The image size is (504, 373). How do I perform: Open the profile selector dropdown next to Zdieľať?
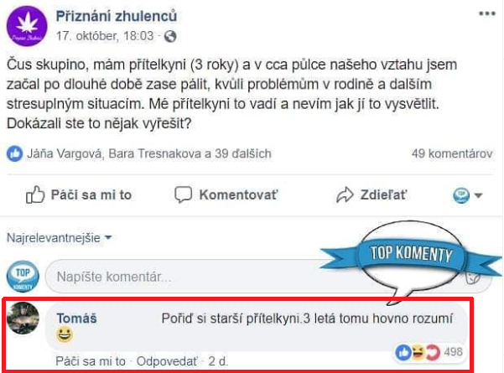pos(468,195)
